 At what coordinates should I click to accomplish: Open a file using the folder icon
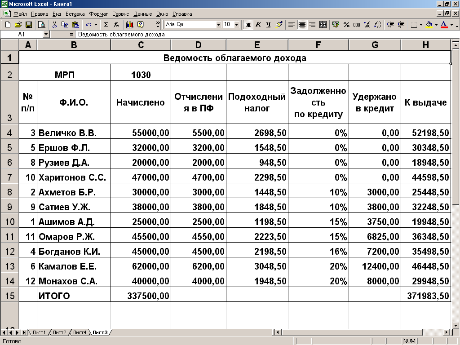click(x=18, y=25)
